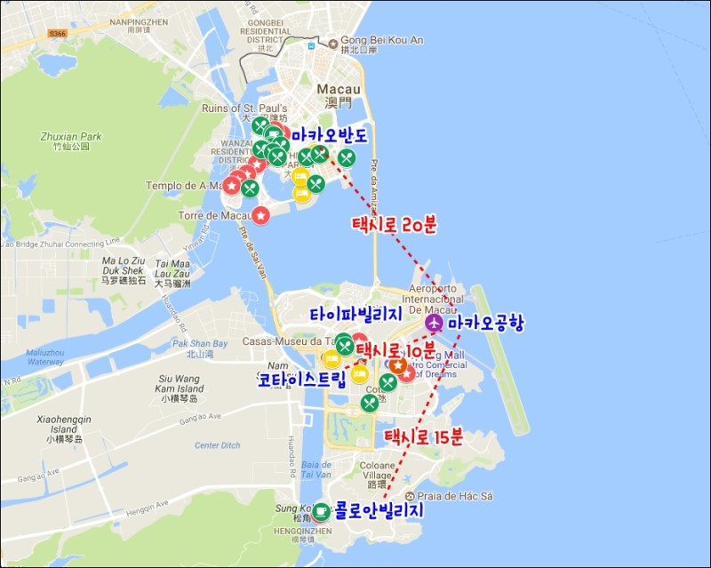
Task: Click the blue transit station icon near Gongbei
Action: pyautogui.click(x=311, y=46)
